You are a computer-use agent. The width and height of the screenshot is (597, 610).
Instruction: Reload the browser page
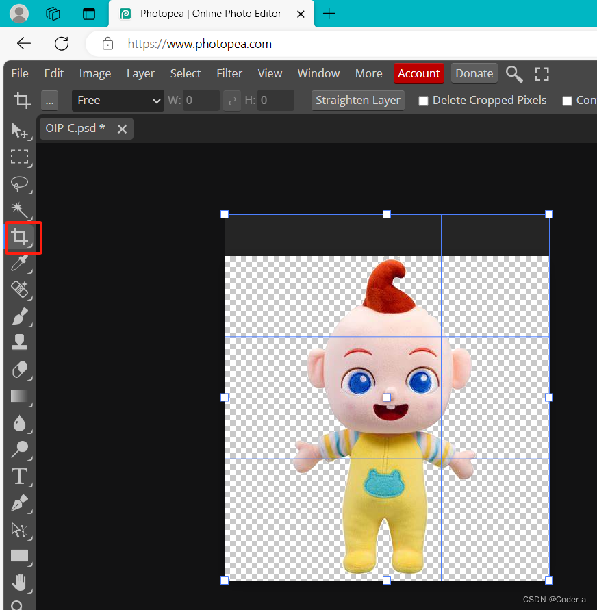click(x=62, y=43)
